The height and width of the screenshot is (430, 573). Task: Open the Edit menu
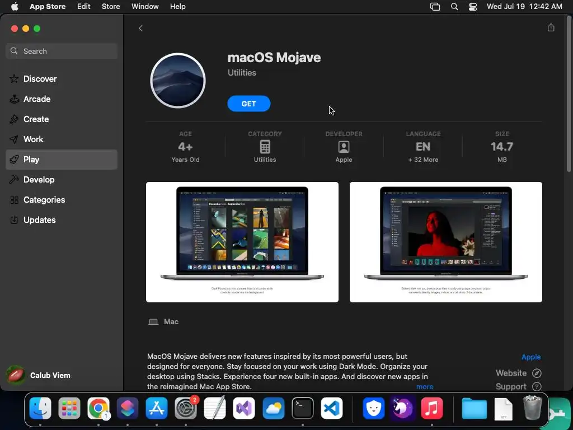(84, 6)
